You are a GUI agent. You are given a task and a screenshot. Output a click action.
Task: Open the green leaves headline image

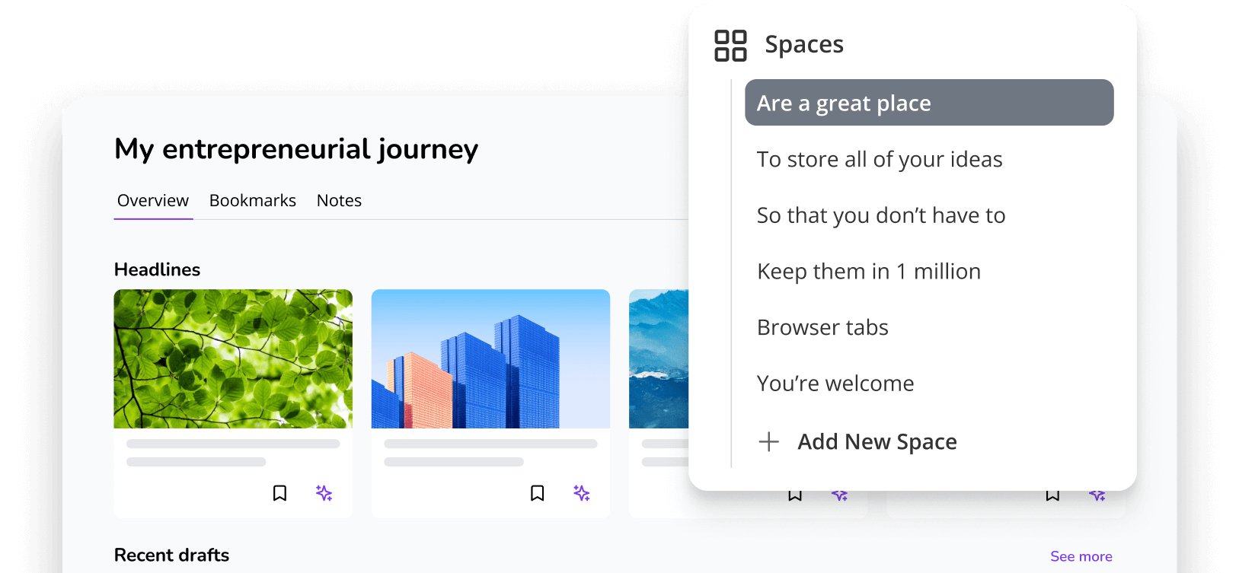pos(233,358)
